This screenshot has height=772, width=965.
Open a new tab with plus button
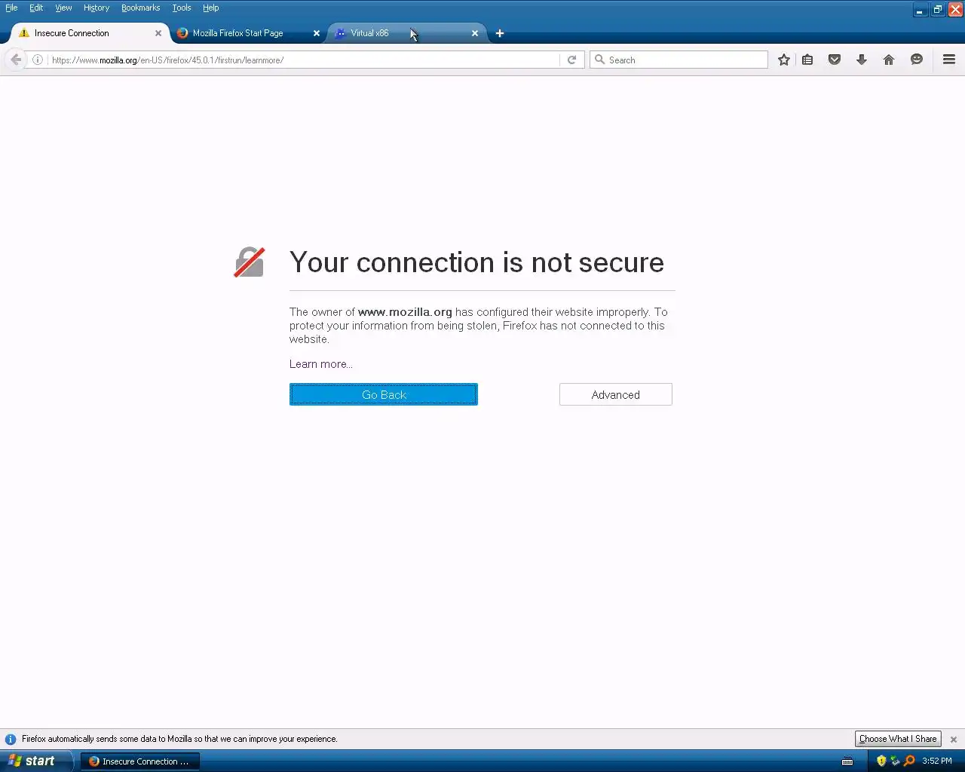[x=500, y=33]
